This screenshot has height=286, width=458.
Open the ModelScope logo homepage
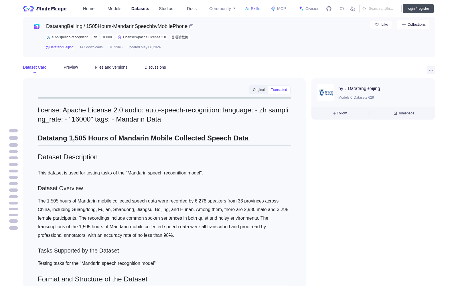pyautogui.click(x=45, y=9)
